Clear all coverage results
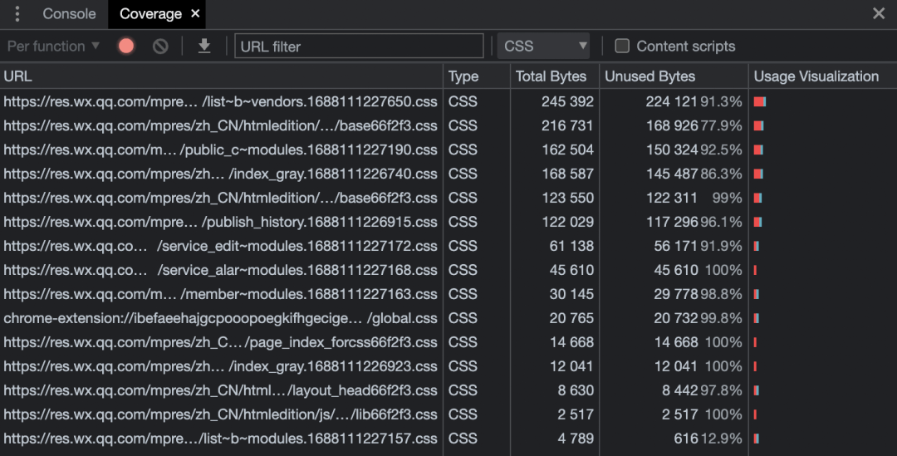 (160, 47)
